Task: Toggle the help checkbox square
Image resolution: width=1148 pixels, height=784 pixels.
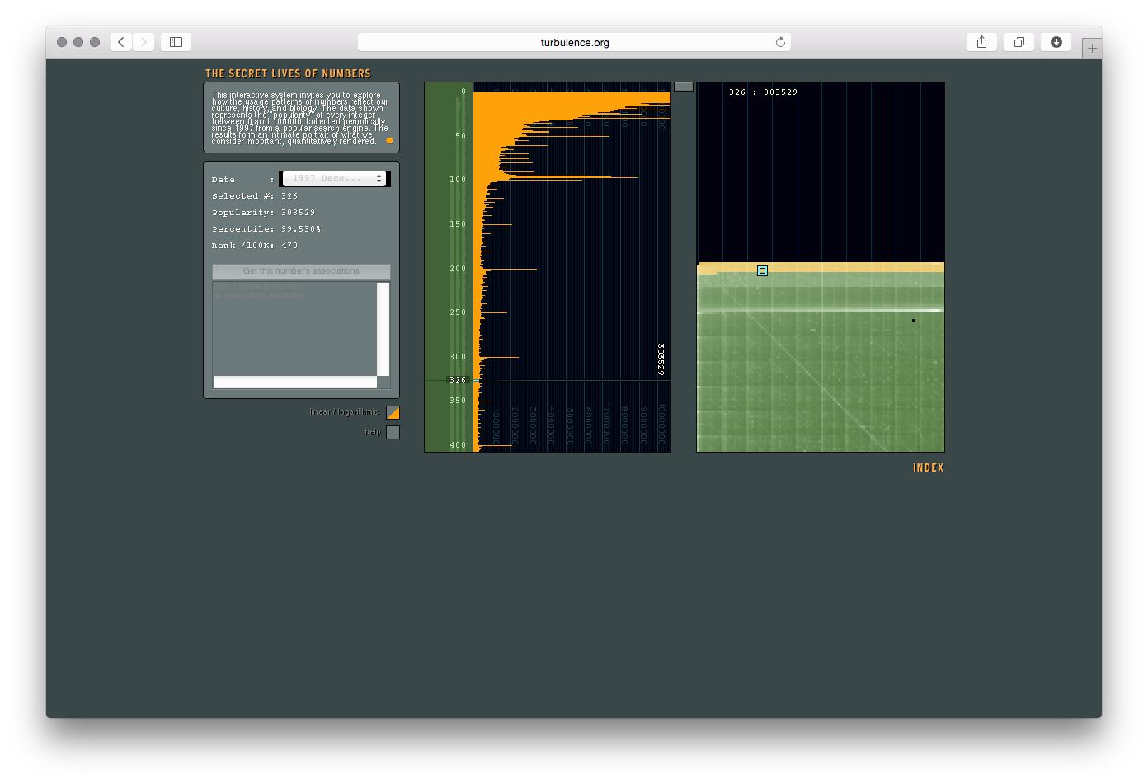Action: click(x=393, y=432)
